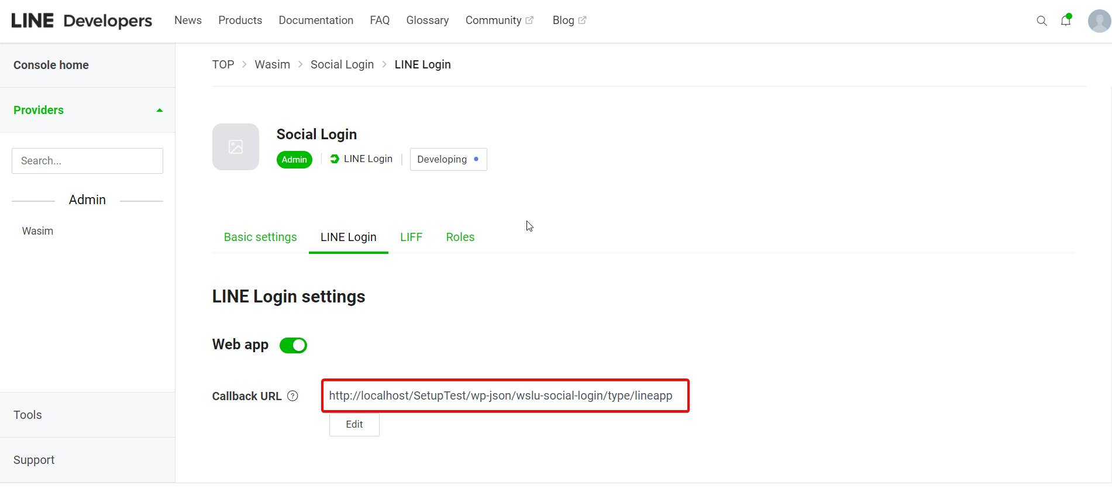
Task: Click the LINE Developers logo
Action: point(82,20)
